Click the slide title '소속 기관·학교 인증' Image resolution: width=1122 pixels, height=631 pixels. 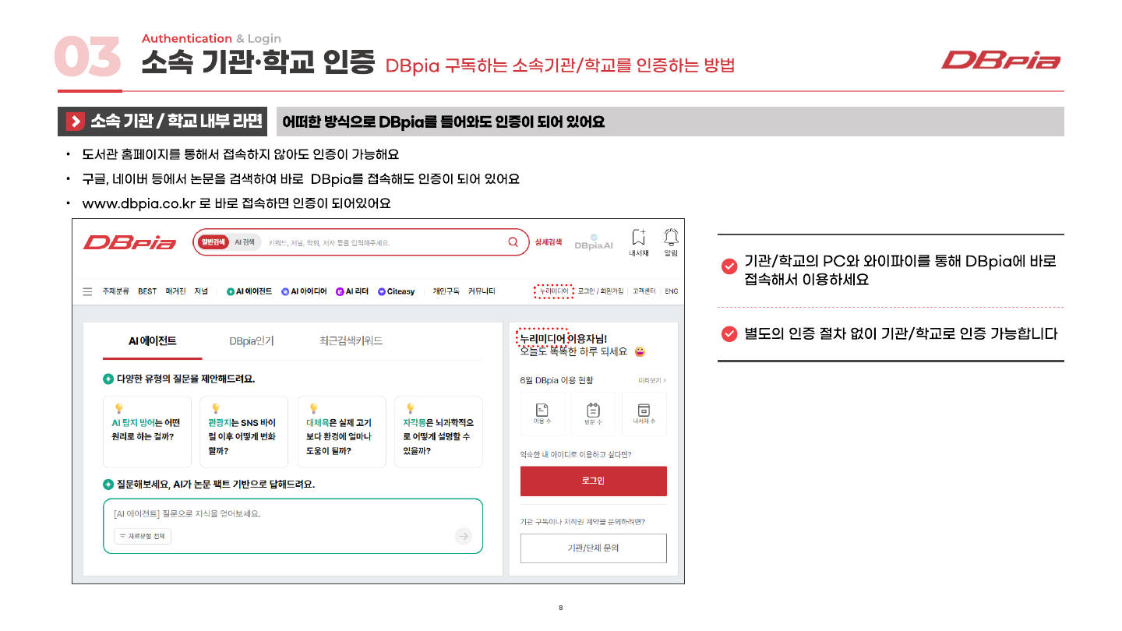[258, 63]
